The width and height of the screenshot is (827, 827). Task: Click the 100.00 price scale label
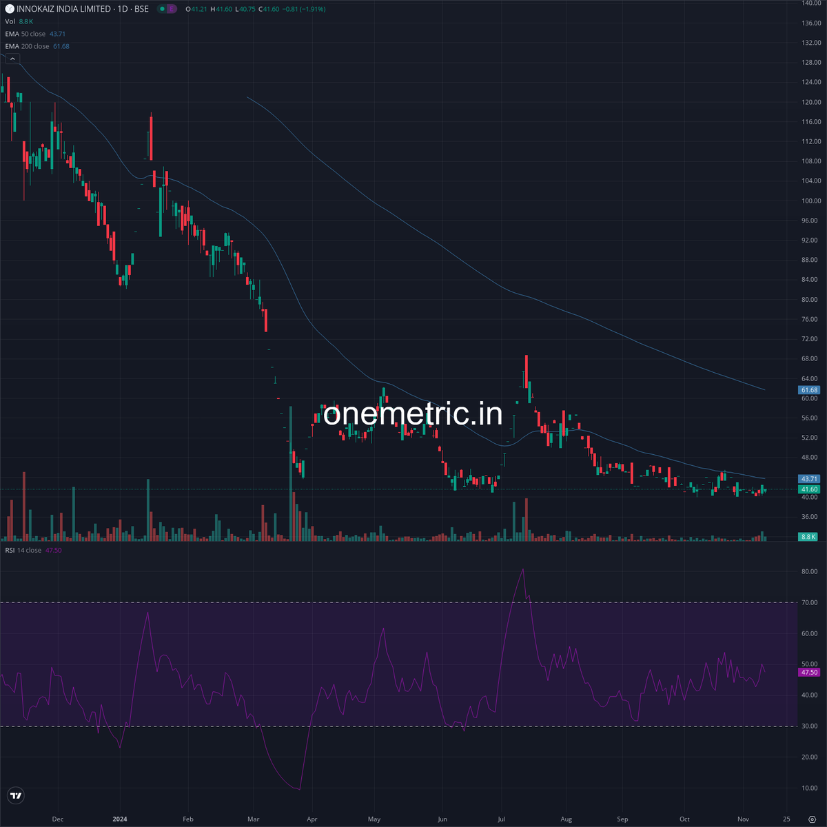pyautogui.click(x=811, y=201)
